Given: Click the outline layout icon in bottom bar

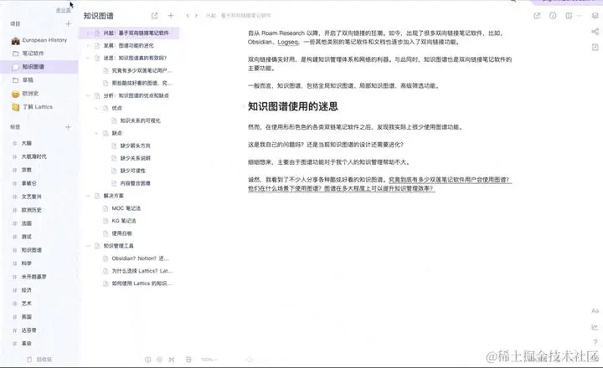Looking at the screenshot, I should (x=188, y=360).
